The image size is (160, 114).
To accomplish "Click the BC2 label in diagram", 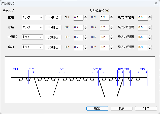I will pos(95,69).
